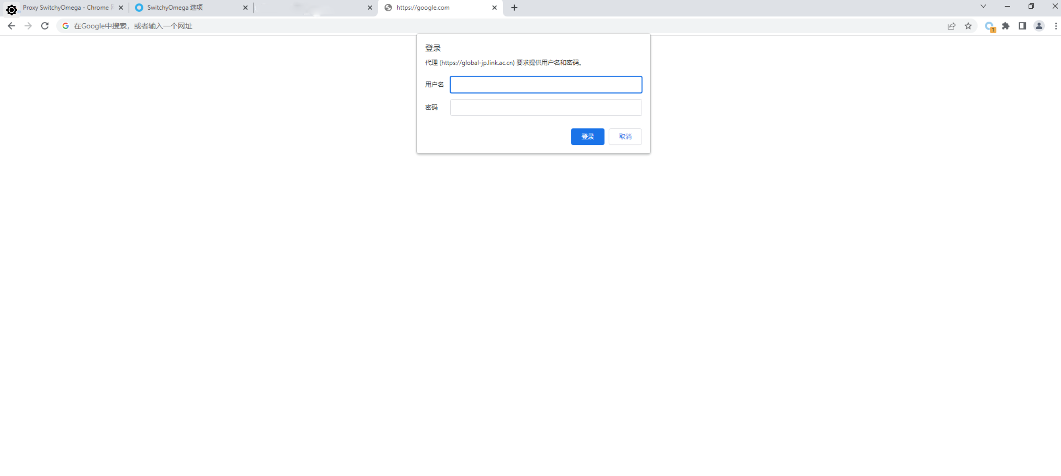1061x476 pixels.
Task: Click the 密码 password field
Action: pyautogui.click(x=546, y=107)
